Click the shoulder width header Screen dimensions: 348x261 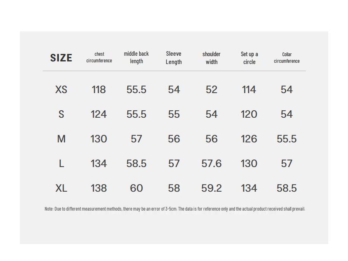click(x=211, y=58)
